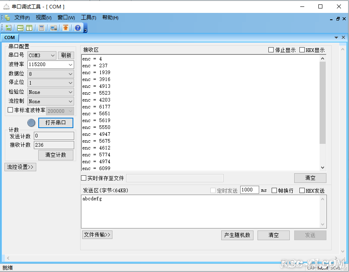
Task: Click the 接收计数 field showing 236
Action: click(x=54, y=145)
